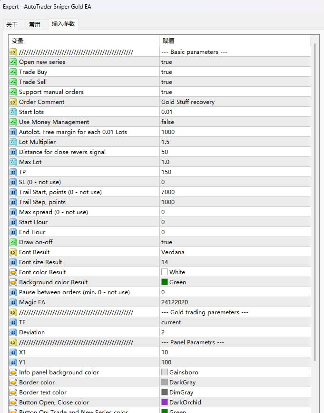This screenshot has height=413, width=324.
Task: Click the icon beside Trade Buy
Action: coord(13,72)
